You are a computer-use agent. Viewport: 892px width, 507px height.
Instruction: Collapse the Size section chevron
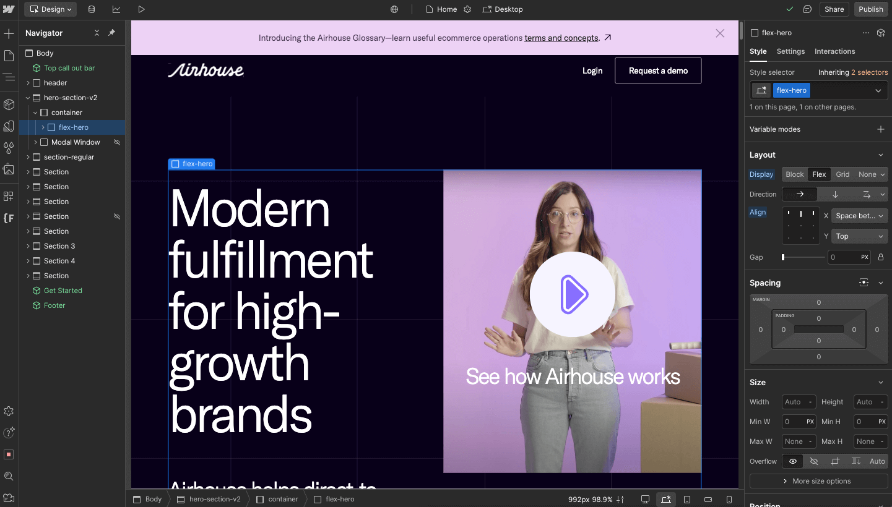point(881,383)
